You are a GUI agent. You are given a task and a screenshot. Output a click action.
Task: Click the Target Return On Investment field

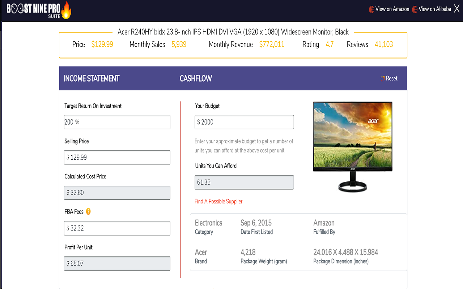(117, 122)
